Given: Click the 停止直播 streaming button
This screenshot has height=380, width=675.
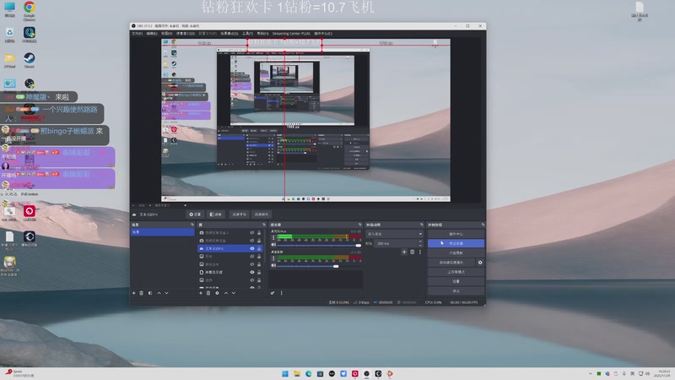Looking at the screenshot, I should point(456,243).
